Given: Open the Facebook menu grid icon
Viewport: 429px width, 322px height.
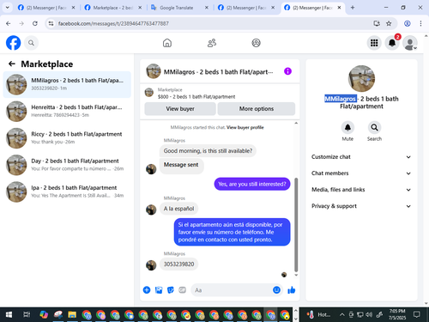Looking at the screenshot, I should click(374, 43).
